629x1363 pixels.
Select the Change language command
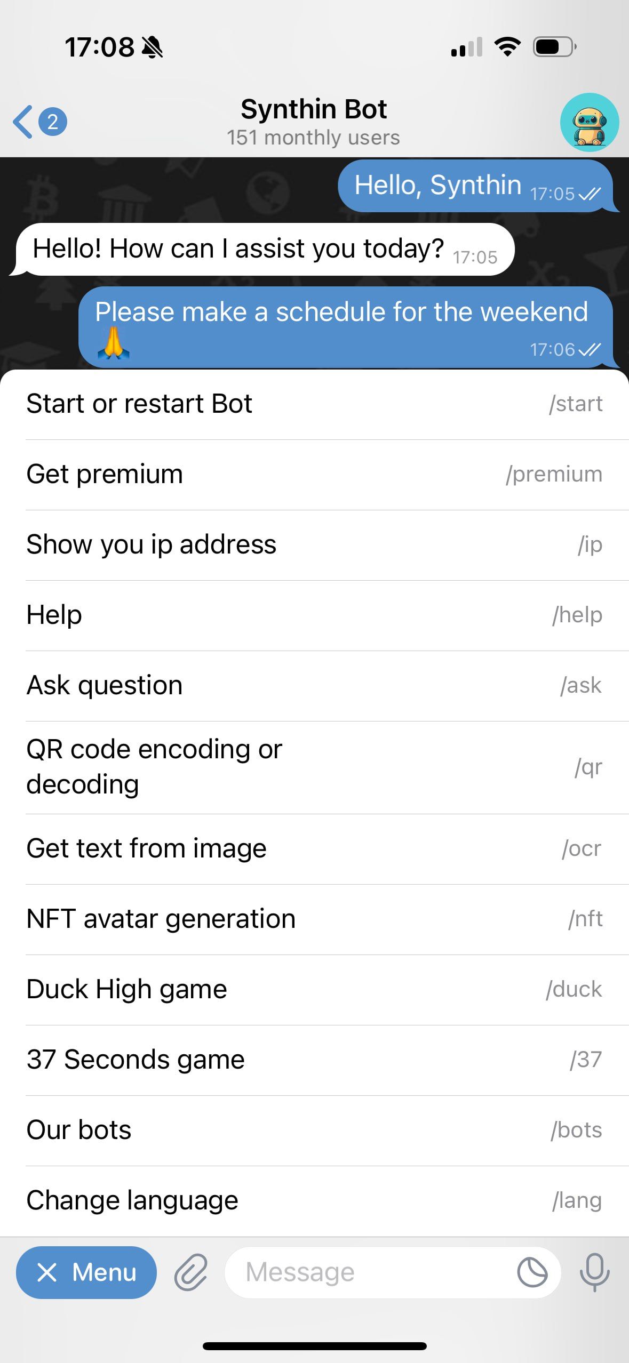tap(314, 1201)
